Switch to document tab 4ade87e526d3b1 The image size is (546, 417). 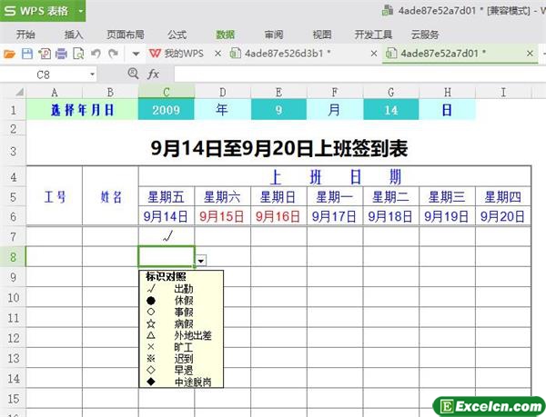tap(280, 54)
